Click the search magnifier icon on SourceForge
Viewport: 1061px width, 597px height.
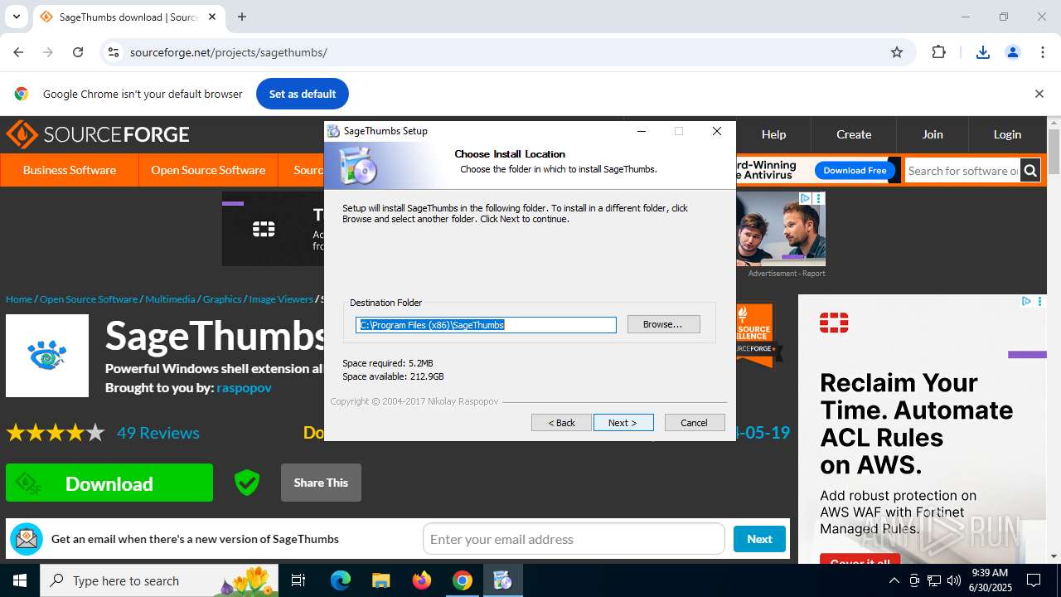click(x=1030, y=171)
